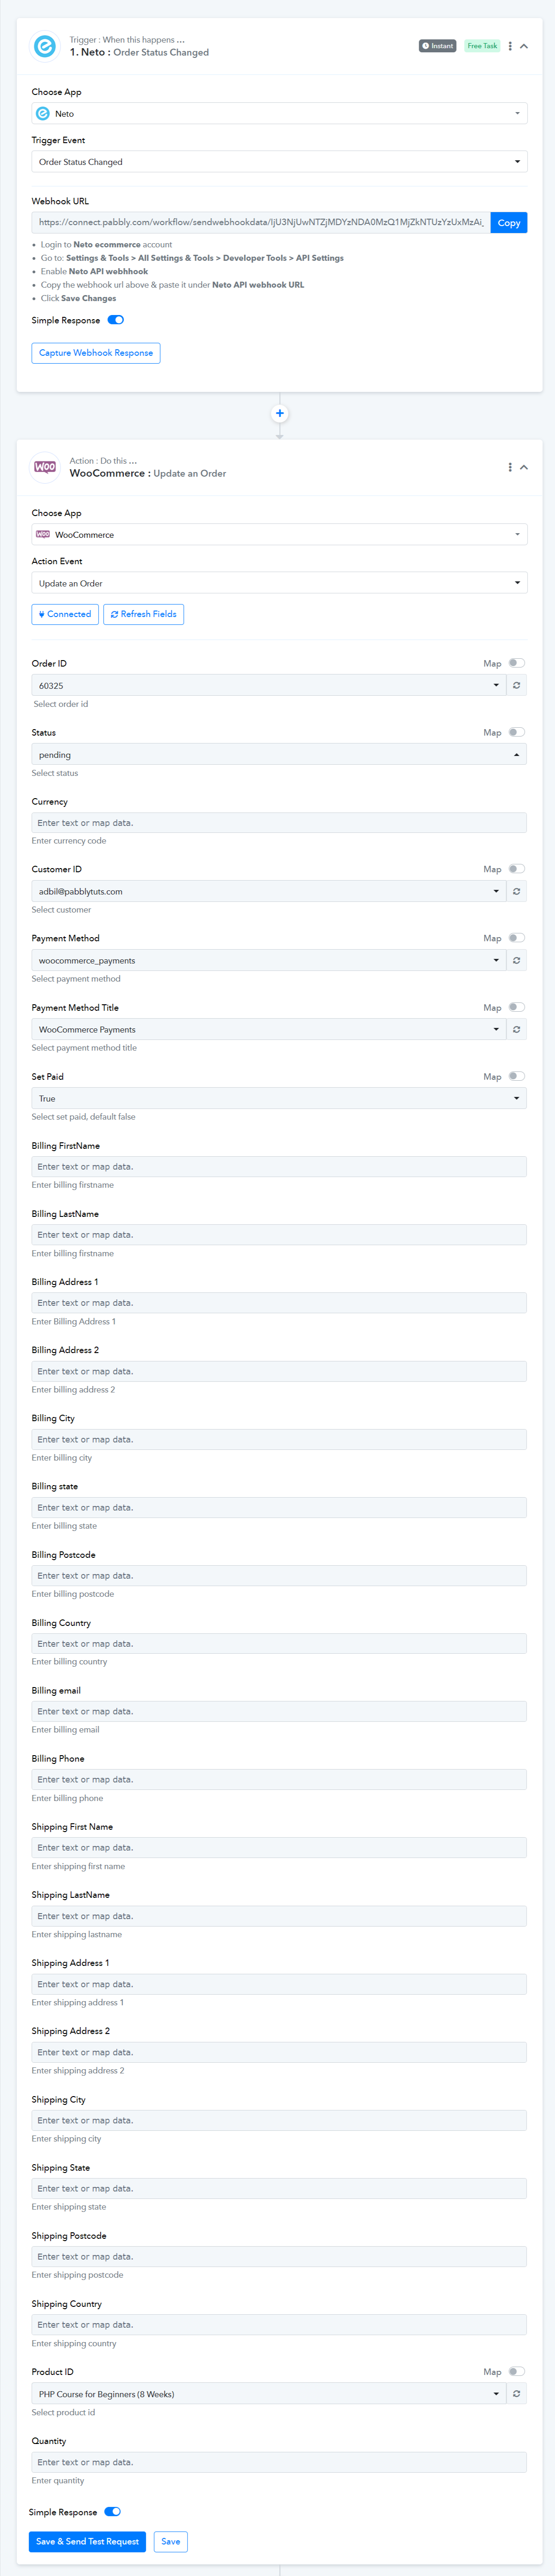Enable Map toggle for Set Paid

click(x=516, y=1076)
